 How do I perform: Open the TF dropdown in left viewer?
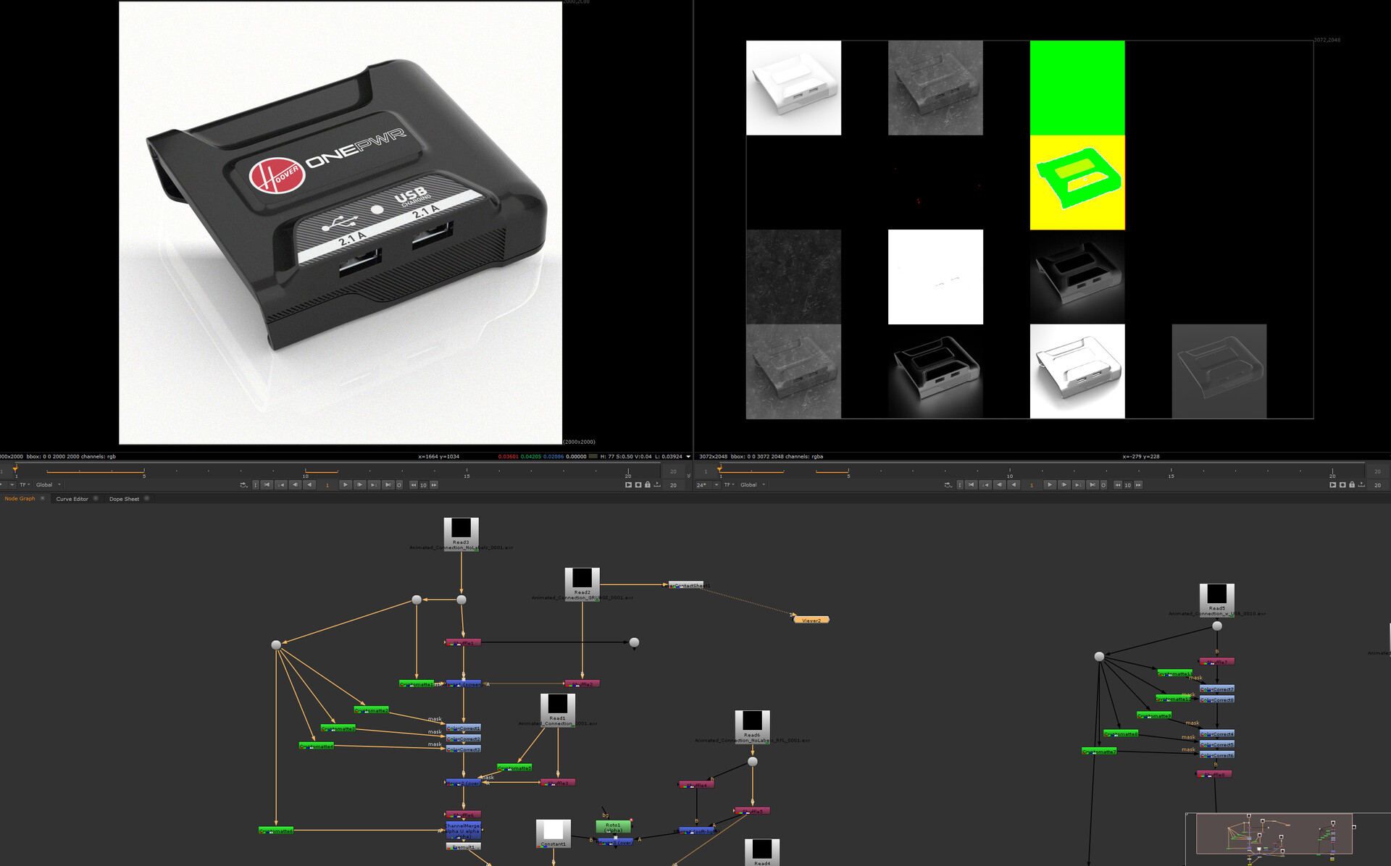pyautogui.click(x=25, y=485)
